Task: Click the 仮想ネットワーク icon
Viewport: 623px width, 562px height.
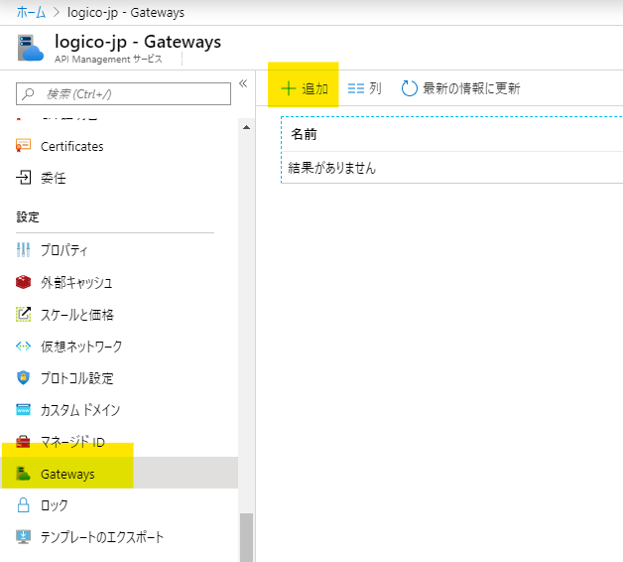Action: 24,347
